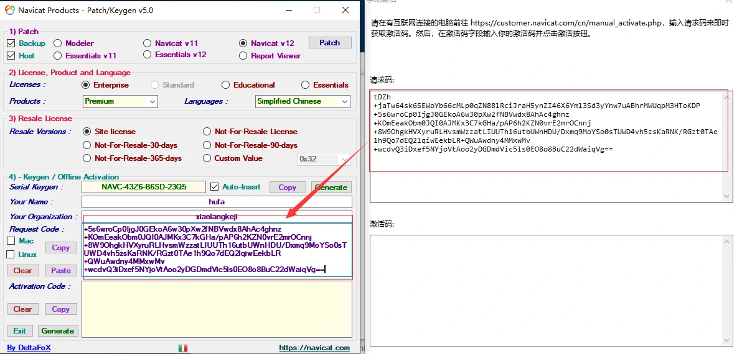737x354 pixels.
Task: Open the Products dropdown showing Premium
Action: [153, 101]
